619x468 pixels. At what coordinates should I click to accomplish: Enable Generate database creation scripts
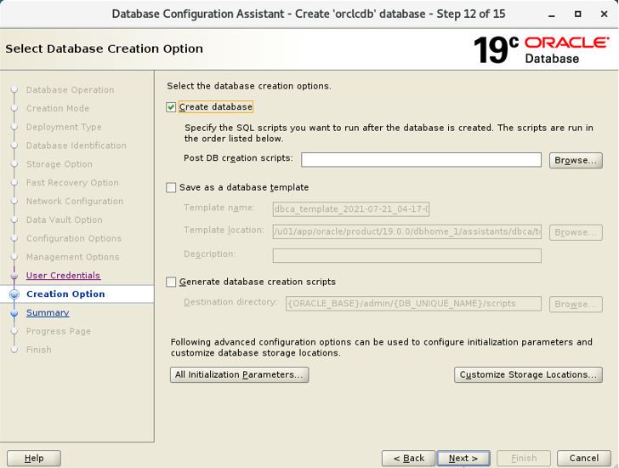pos(171,282)
